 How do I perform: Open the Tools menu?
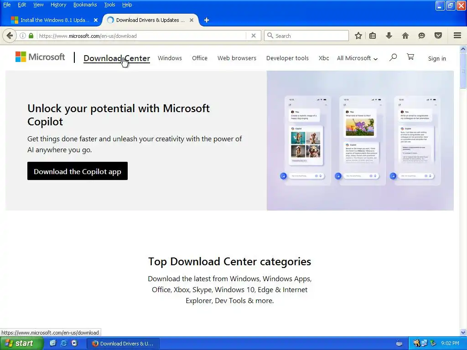coord(109,5)
